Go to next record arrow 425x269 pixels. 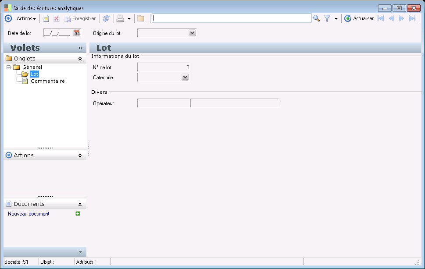[401, 18]
